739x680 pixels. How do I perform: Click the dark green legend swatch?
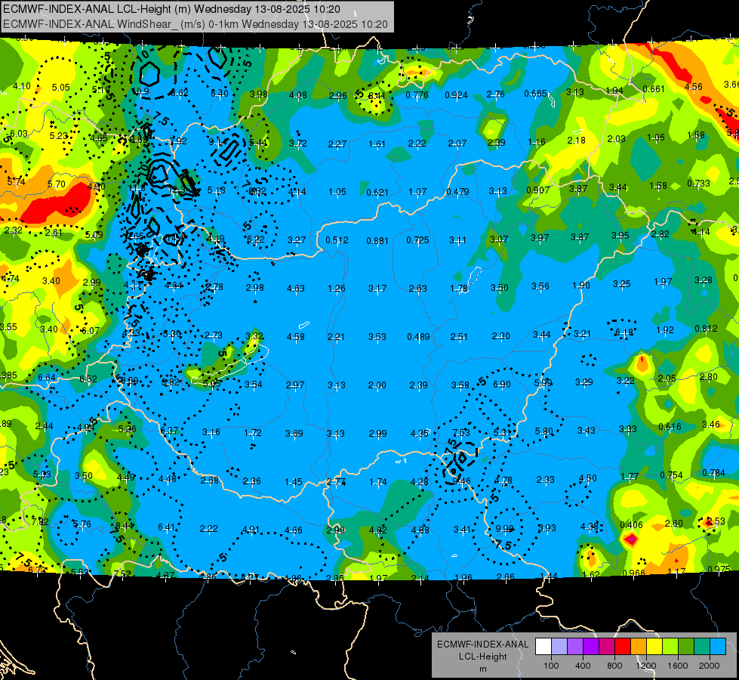point(685,647)
